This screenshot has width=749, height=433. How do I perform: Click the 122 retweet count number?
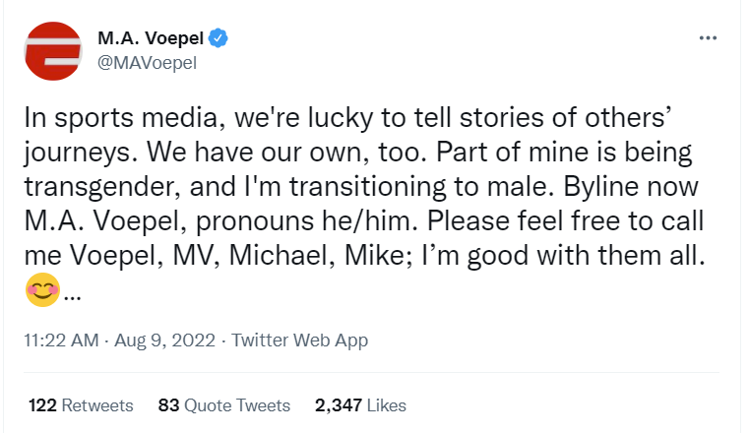[x=42, y=405]
